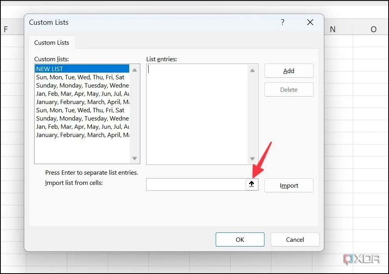Select the first Sunday, Monday, Tuesday list
The image size is (389, 274).
(82, 86)
